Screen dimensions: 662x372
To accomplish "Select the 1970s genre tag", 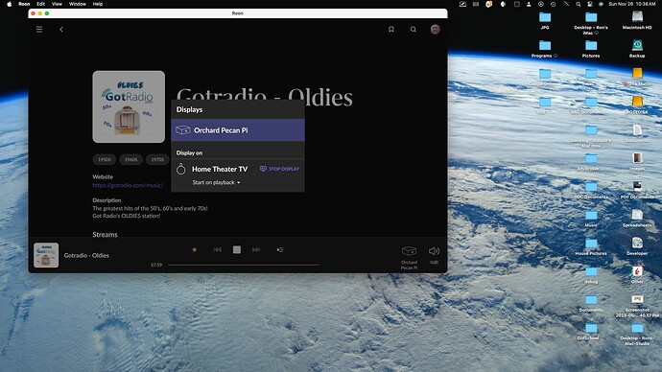I will tap(157, 159).
